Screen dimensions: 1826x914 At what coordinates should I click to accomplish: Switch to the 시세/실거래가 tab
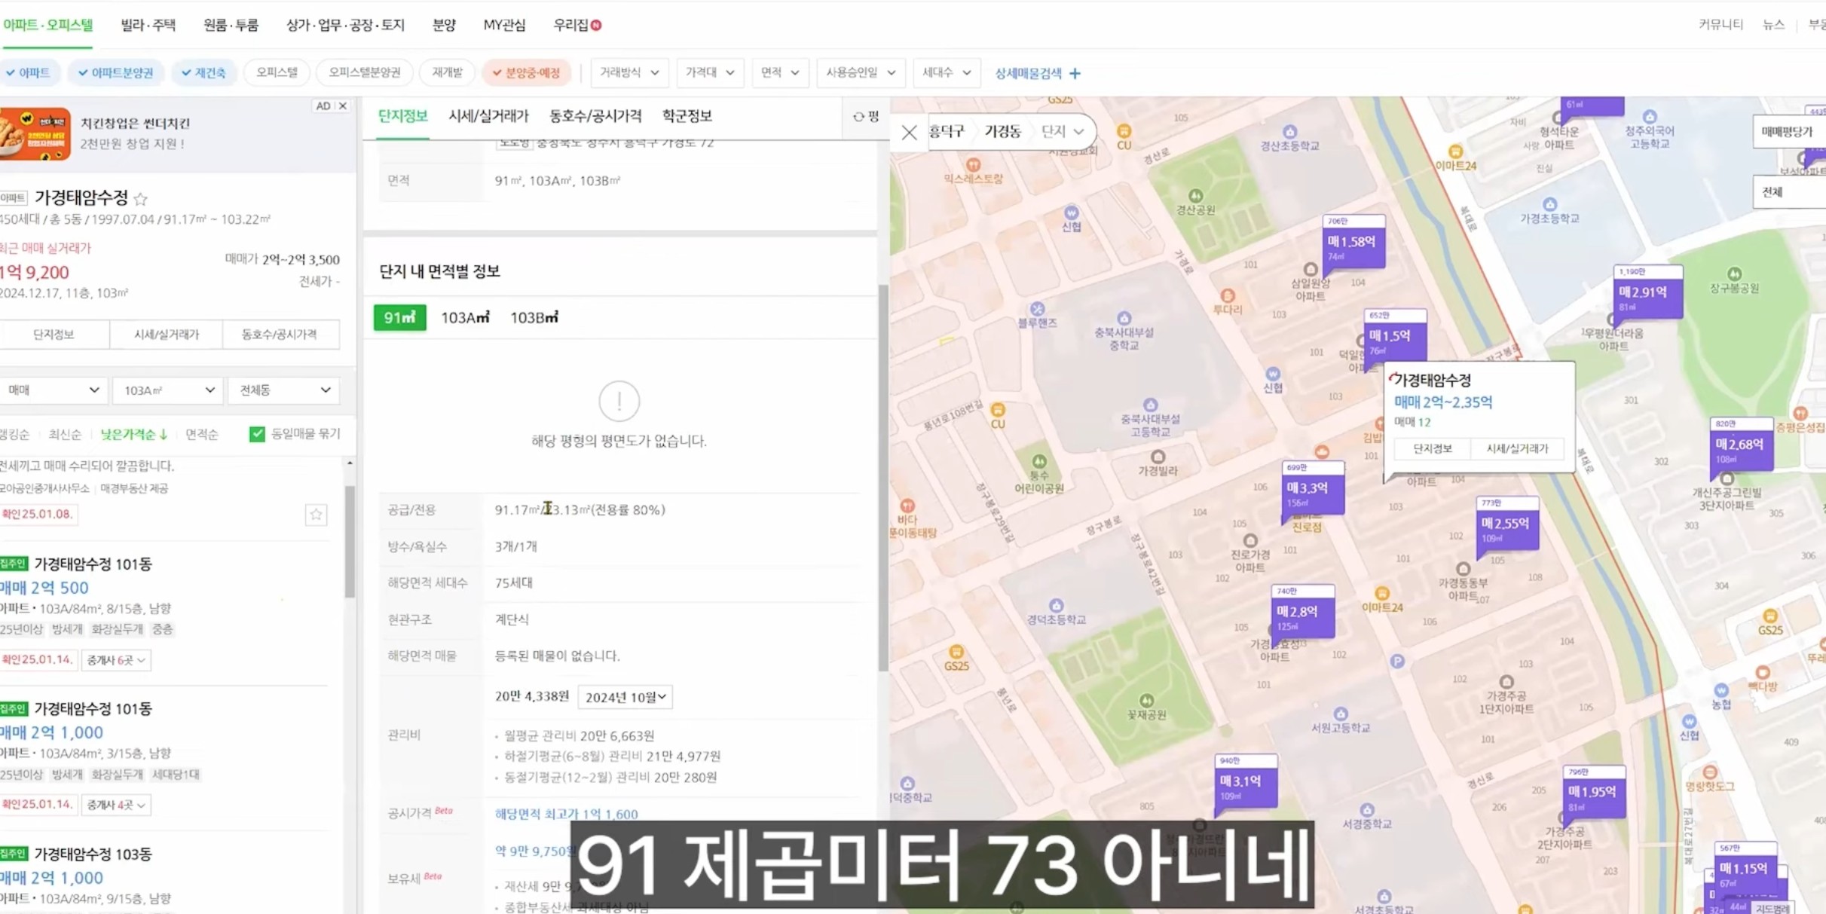[488, 116]
